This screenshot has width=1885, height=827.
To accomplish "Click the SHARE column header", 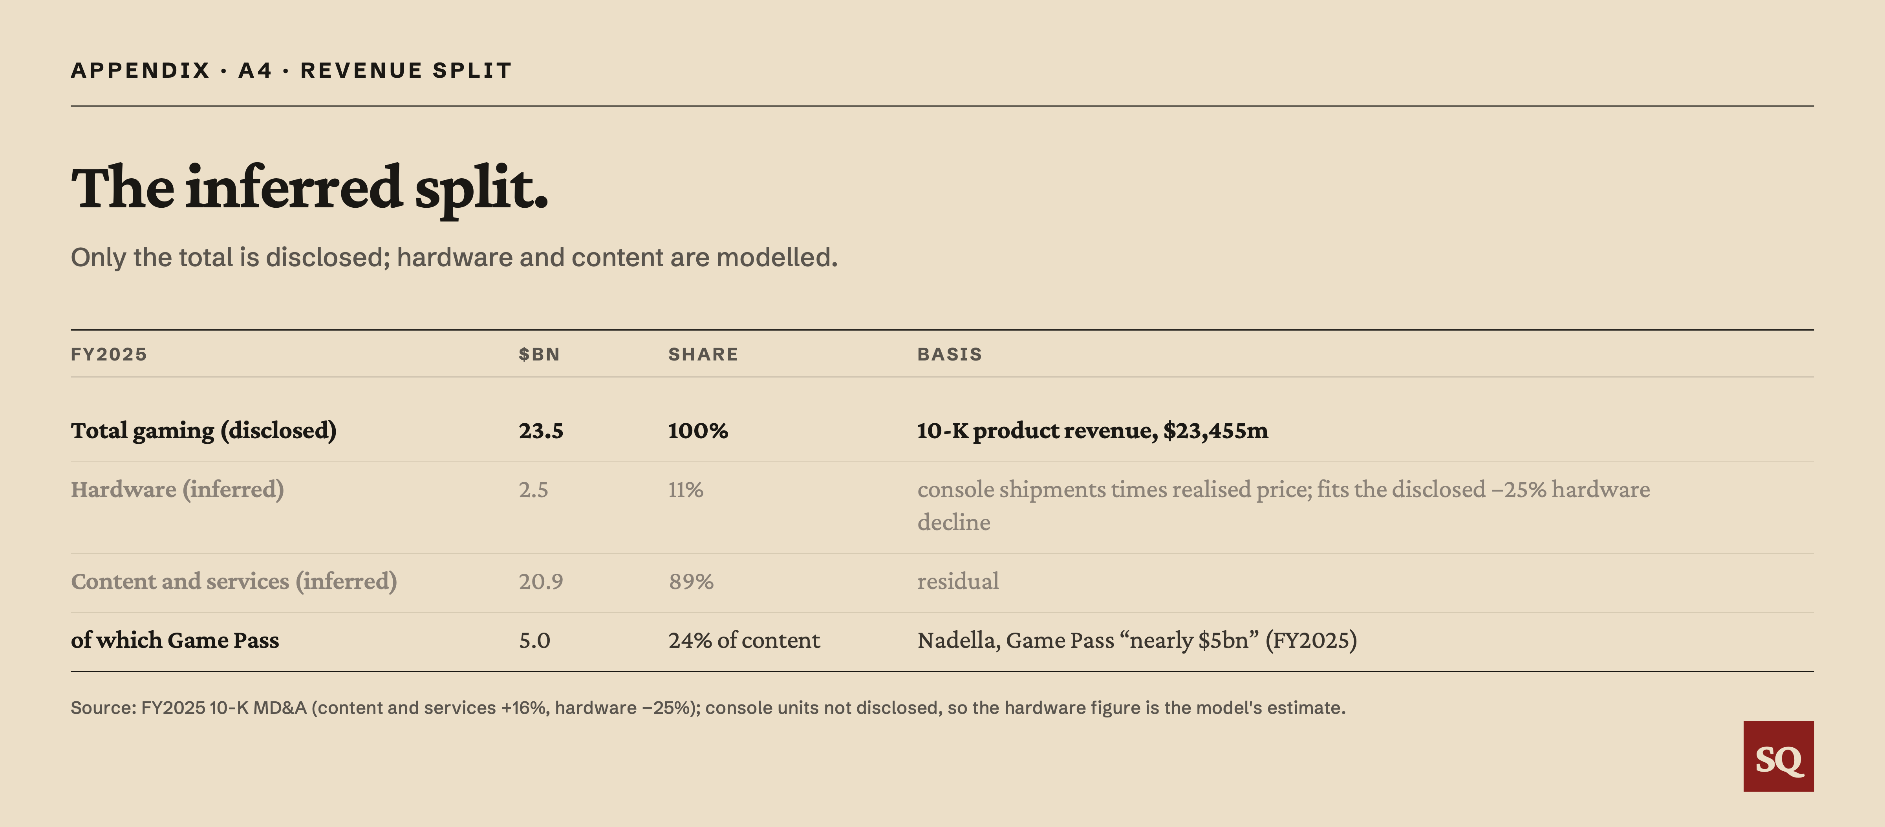I will tap(703, 354).
